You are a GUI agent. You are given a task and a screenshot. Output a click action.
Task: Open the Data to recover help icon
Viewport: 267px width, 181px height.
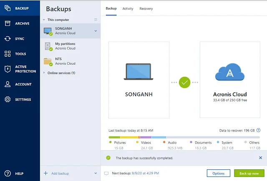point(258,130)
